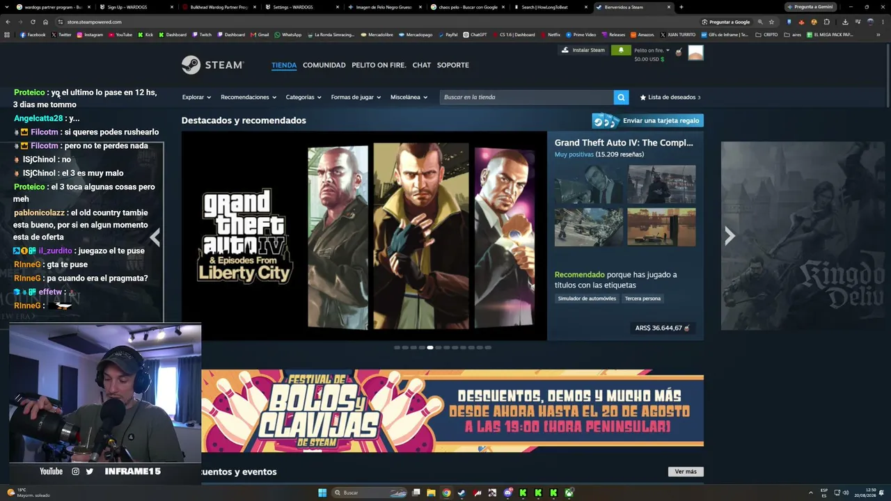This screenshot has height=501, width=891.
Task: Switch to the HowLongToBeat search tab
Action: (x=549, y=7)
